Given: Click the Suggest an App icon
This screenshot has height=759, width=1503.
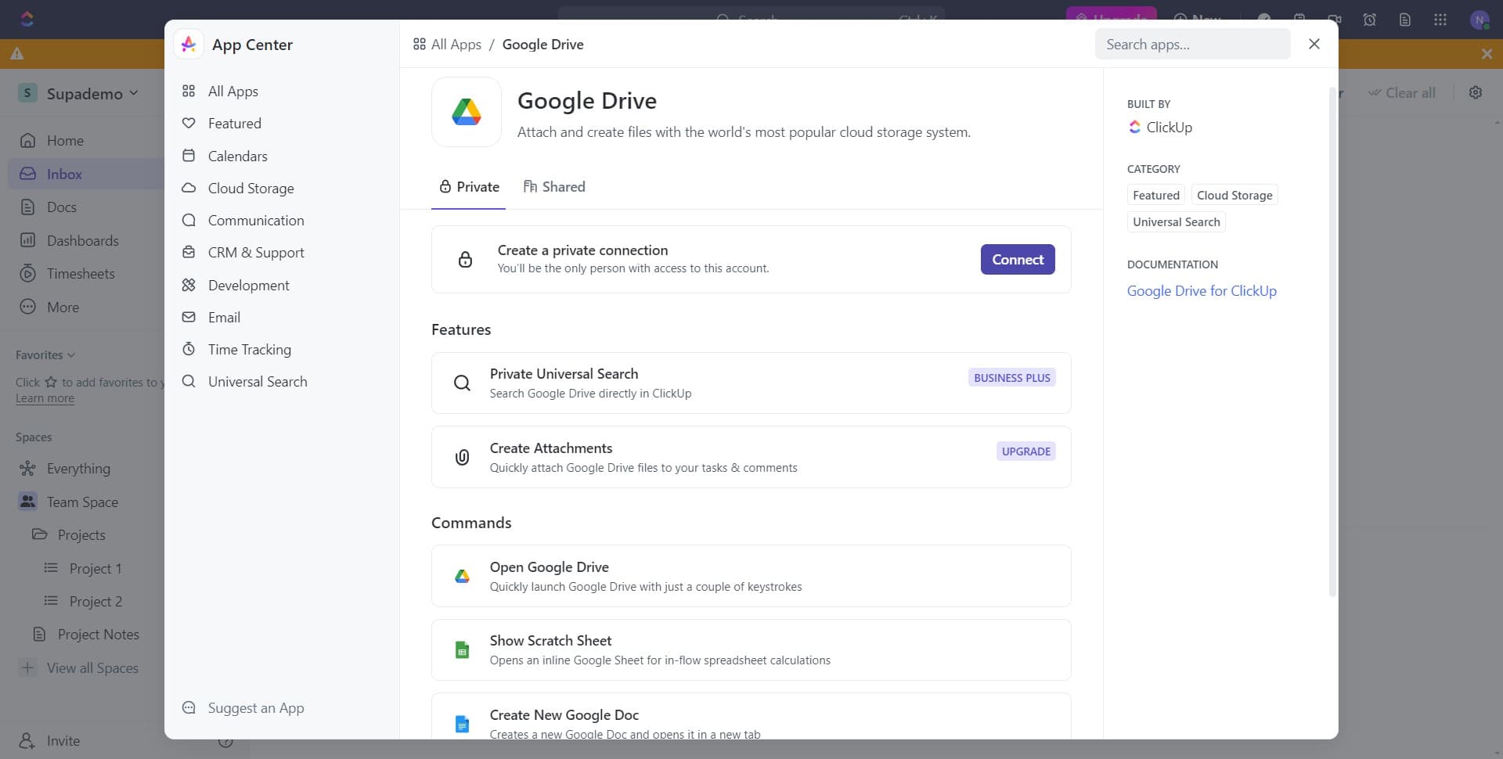Looking at the screenshot, I should (189, 707).
